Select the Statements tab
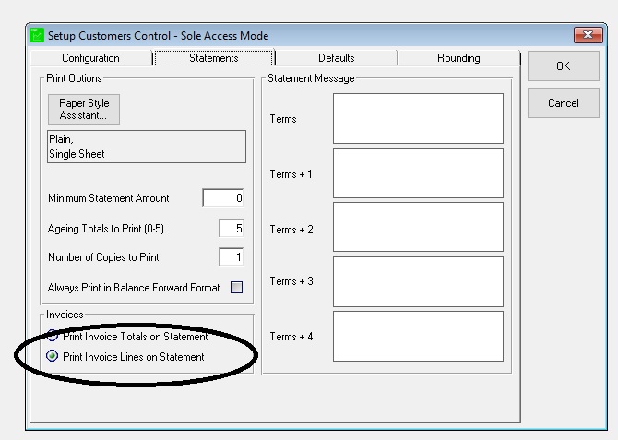Viewport: 618px width, 440px height. click(213, 58)
